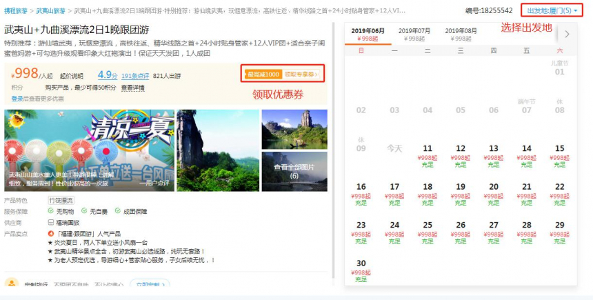The width and height of the screenshot is (593, 300).
Task: Click the 福瑞国旅 supplier name
Action: (68, 223)
